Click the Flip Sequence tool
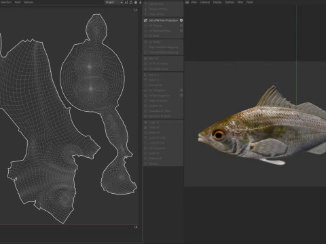326x244 pixels. pos(163,148)
